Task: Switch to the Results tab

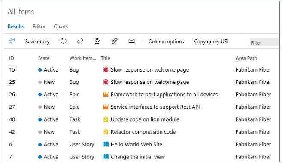Action: (x=16, y=27)
